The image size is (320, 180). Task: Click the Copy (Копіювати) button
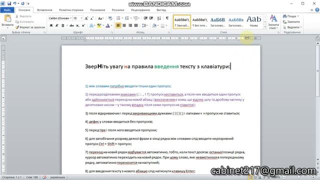[24, 21]
